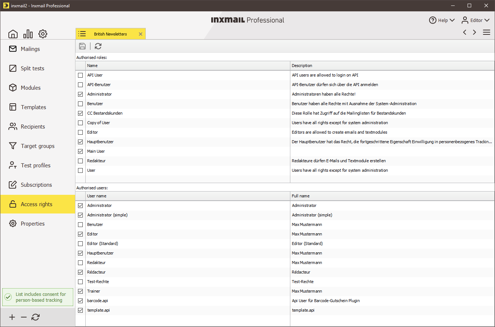Click 'Api User für Barcode-Gutschein Plugin' cell
The image size is (495, 327).
pyautogui.click(x=326, y=301)
